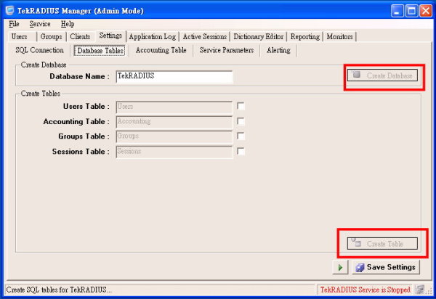
Task: Go to the Alerting sub-tab
Action: 278,50
